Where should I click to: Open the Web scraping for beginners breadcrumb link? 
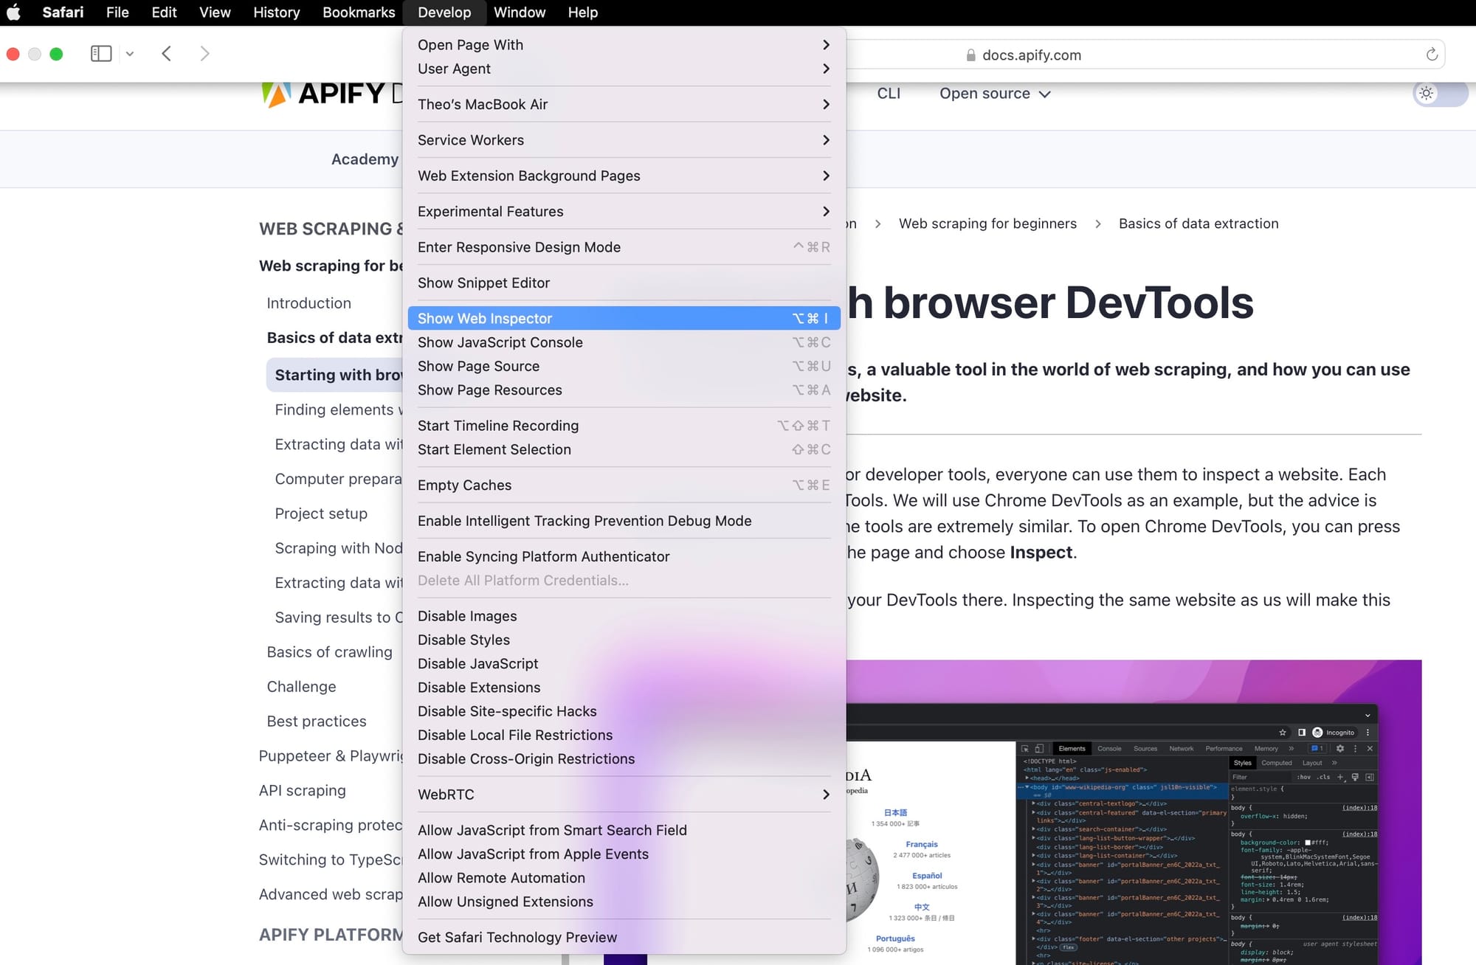(987, 224)
